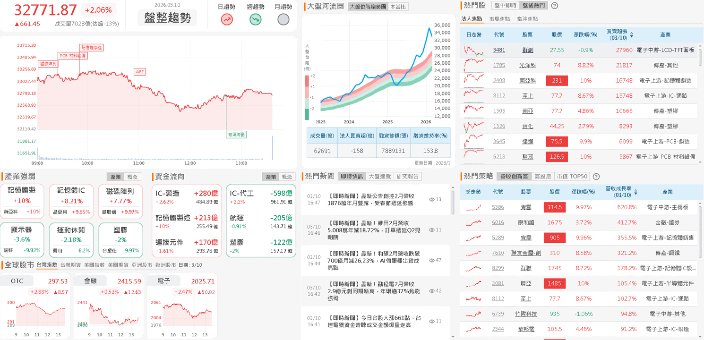Click the view-count eye icon showing 13
This screenshot has height=340, width=704.
click(432, 199)
